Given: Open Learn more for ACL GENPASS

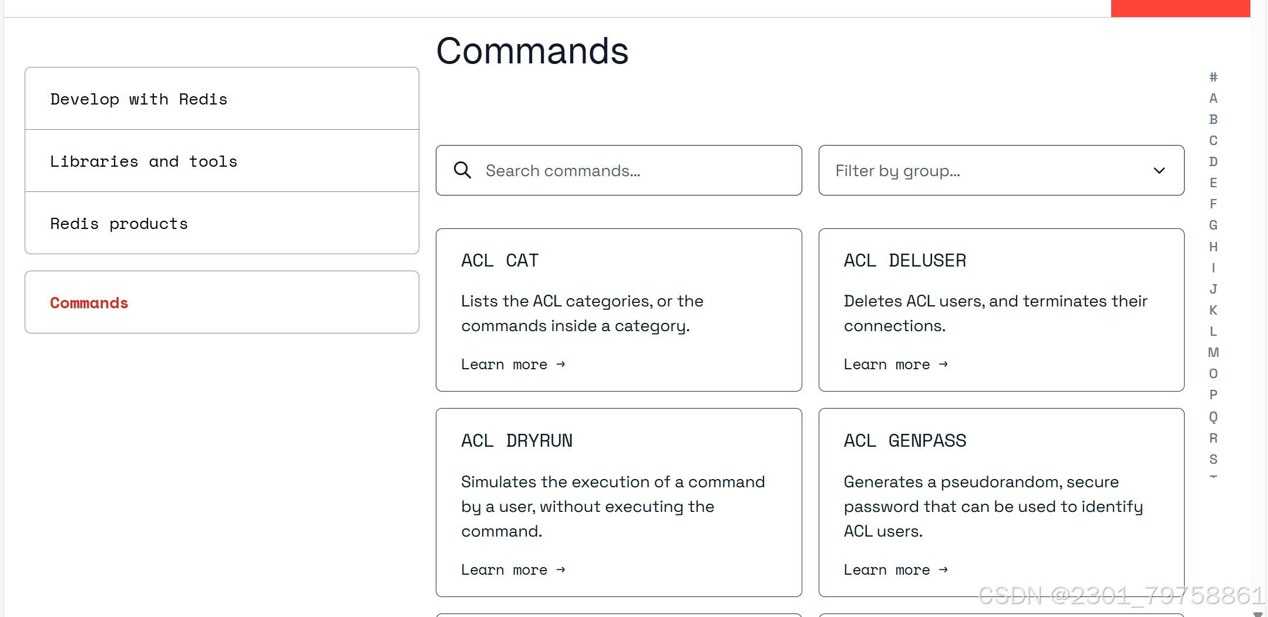Looking at the screenshot, I should [896, 570].
